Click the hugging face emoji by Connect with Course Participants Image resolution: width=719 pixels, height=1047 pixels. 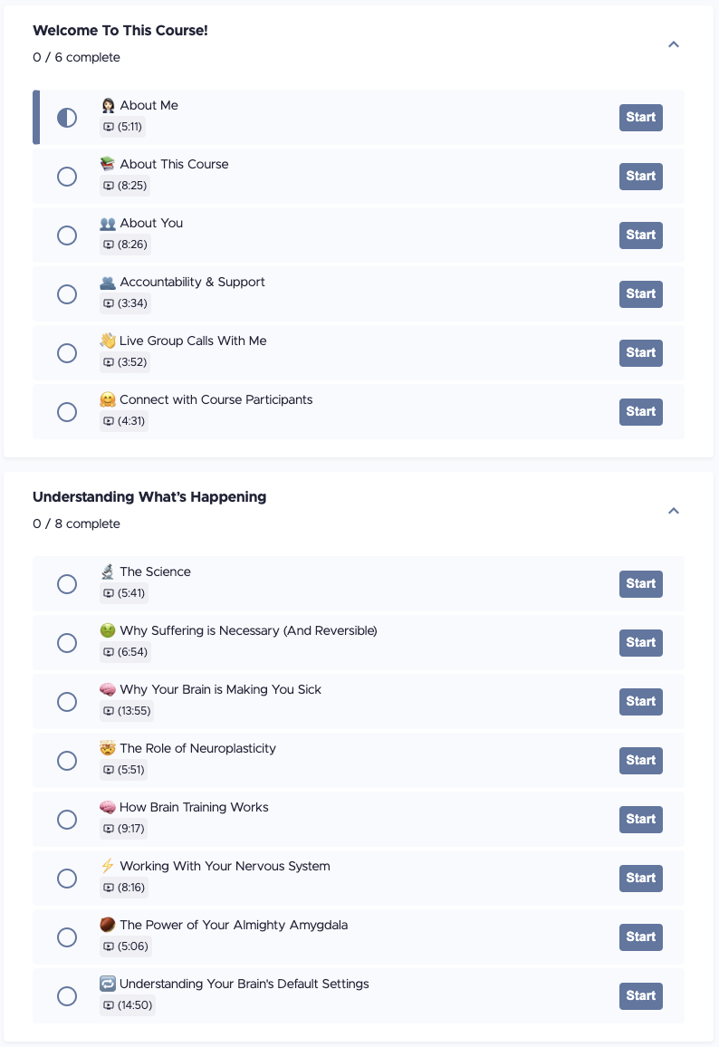(108, 399)
